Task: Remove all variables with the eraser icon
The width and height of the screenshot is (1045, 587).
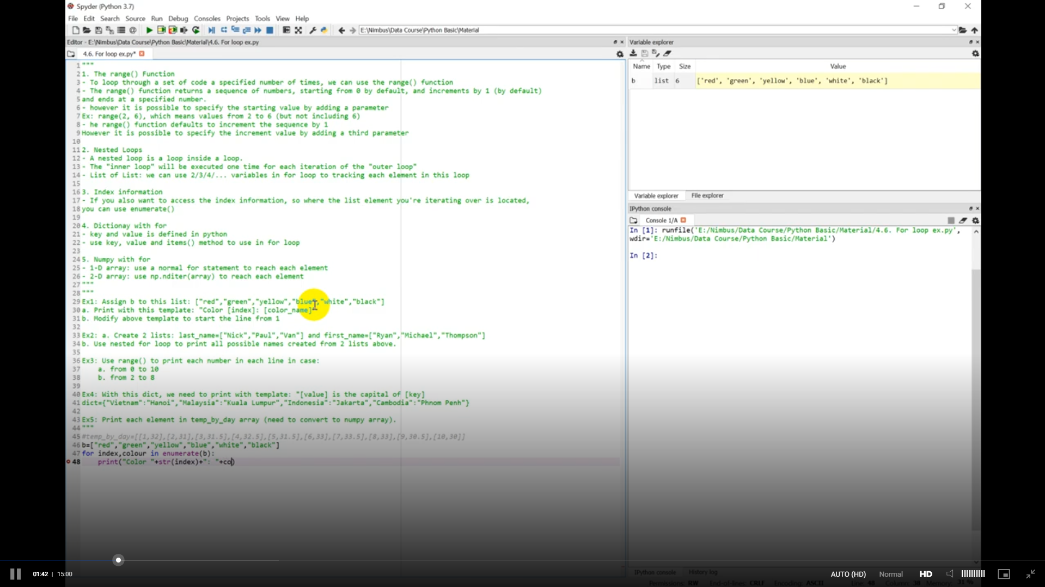Action: pos(668,53)
